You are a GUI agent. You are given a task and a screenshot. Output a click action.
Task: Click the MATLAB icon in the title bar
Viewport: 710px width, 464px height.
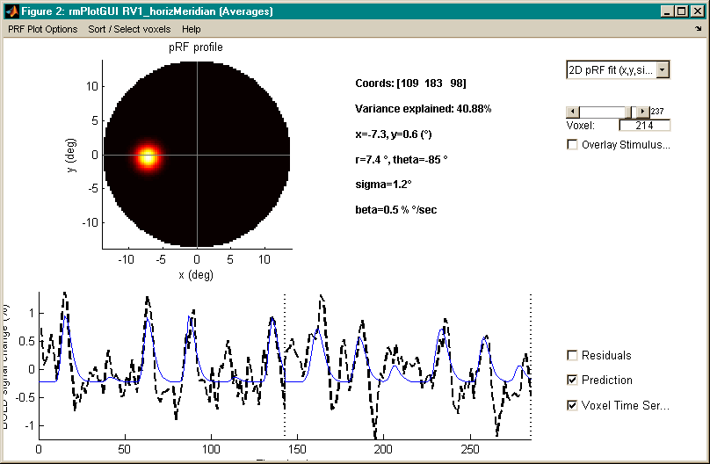tap(11, 11)
